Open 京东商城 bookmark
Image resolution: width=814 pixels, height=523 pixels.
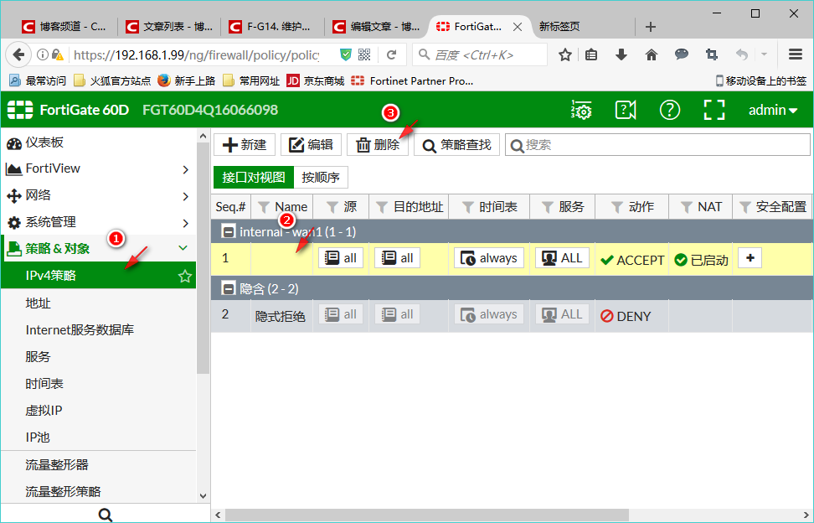pyautogui.click(x=316, y=80)
